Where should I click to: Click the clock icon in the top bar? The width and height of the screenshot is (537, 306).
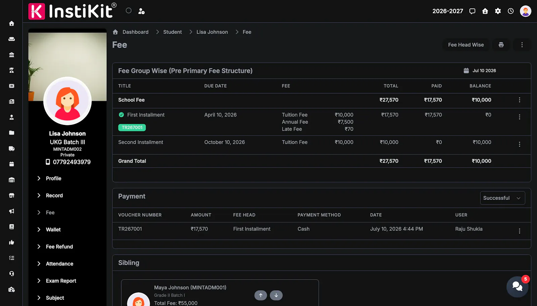click(510, 11)
